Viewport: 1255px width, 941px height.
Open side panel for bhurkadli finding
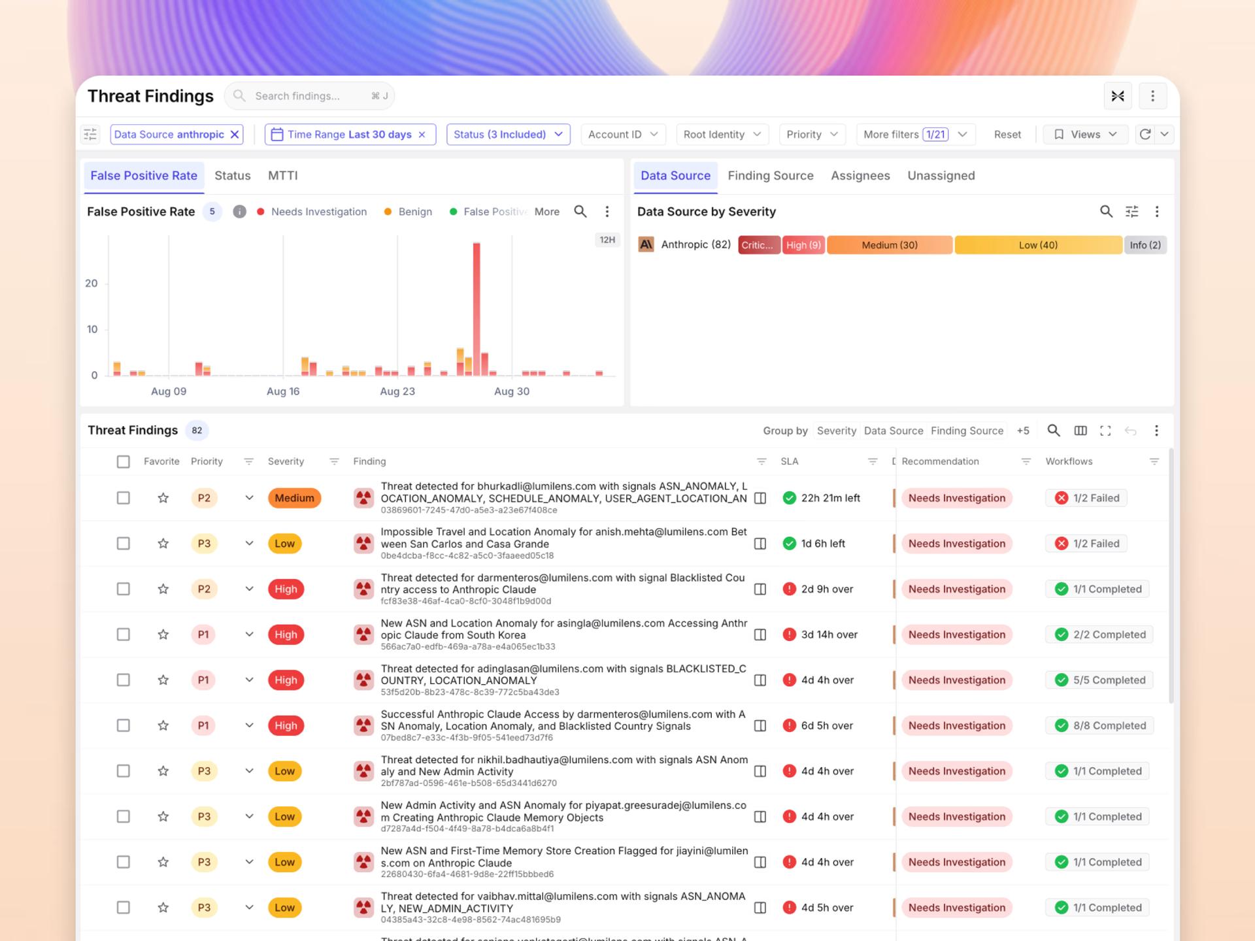(760, 498)
